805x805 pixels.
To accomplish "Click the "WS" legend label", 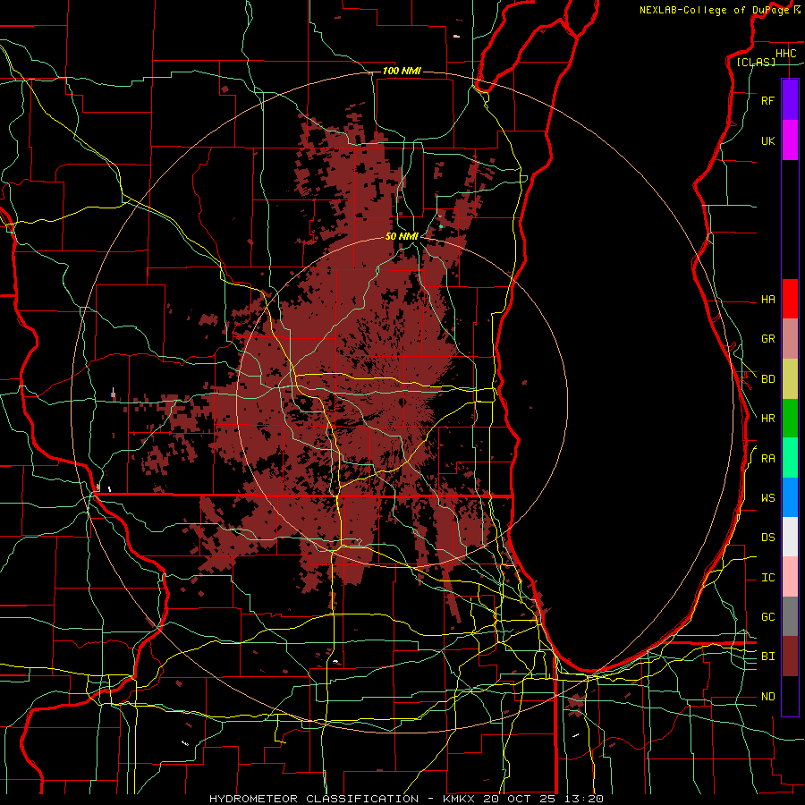I will 767,498.
